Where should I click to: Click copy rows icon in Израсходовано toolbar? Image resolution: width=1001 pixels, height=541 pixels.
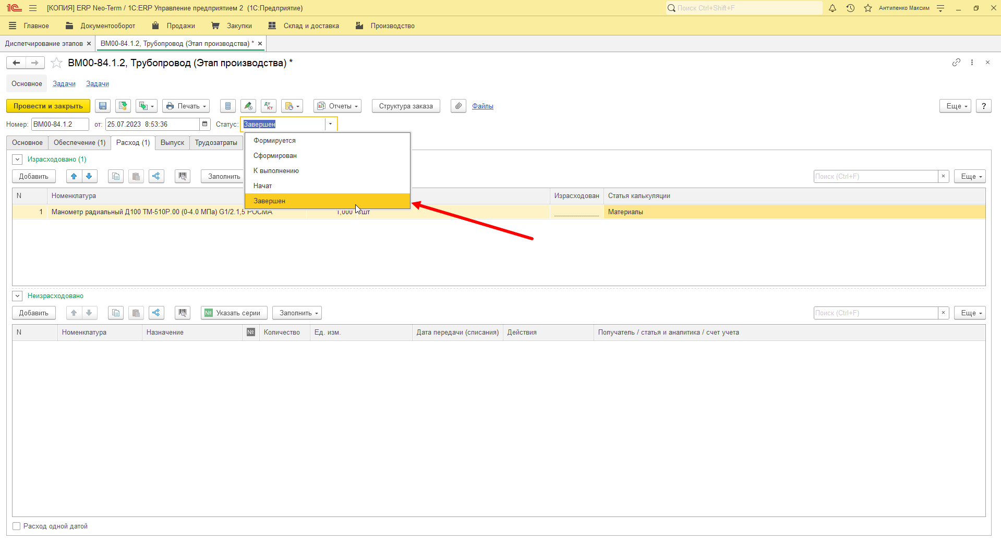116,176
